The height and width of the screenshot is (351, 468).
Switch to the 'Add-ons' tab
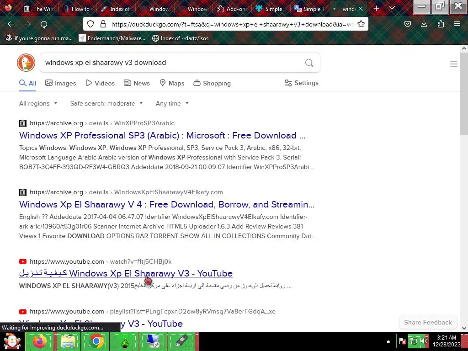tap(232, 9)
